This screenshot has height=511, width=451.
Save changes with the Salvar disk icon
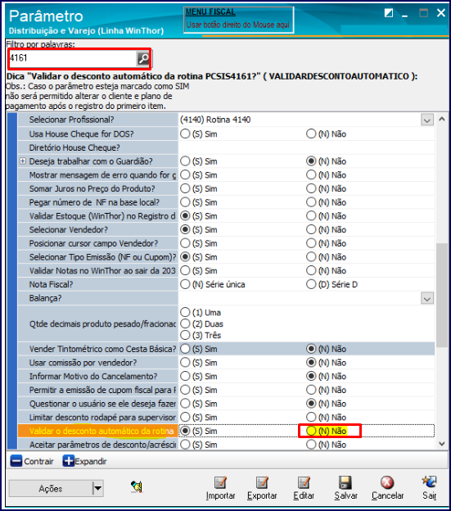(345, 482)
